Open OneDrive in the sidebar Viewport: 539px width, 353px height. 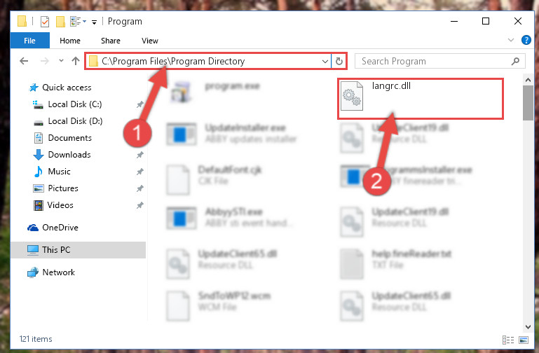pos(60,228)
